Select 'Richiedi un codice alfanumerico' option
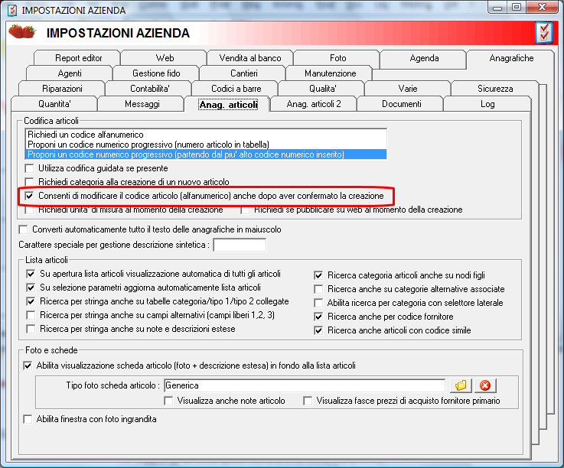 pos(206,135)
